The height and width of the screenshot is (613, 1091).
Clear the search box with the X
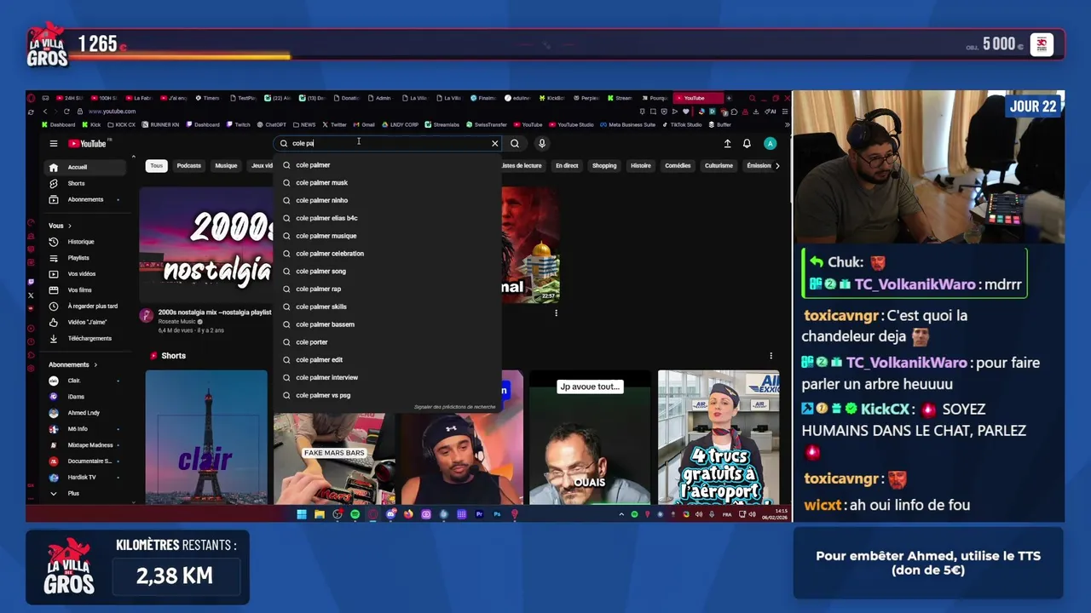click(494, 144)
